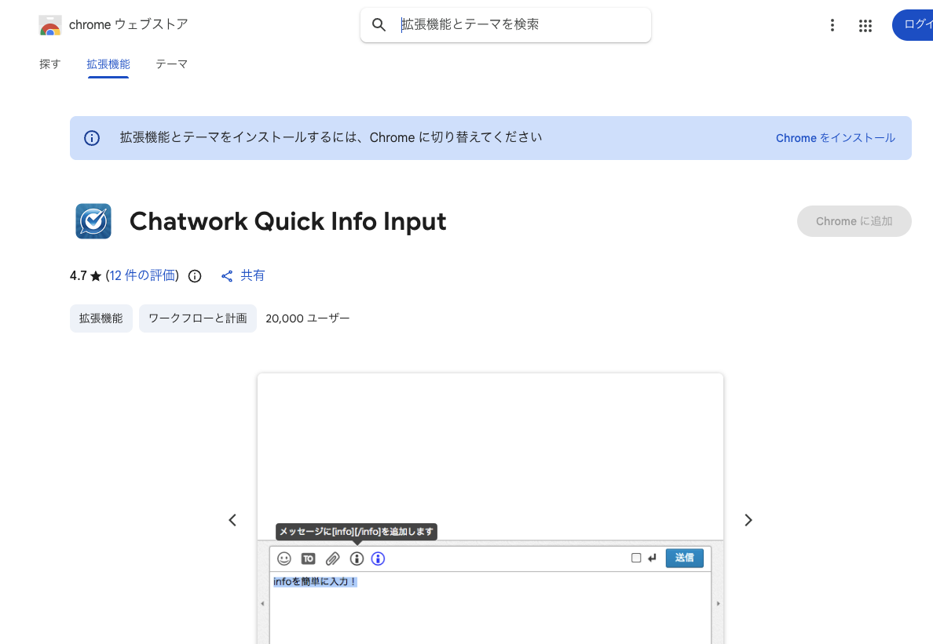Click the tooltip メッセージに[info][/info]を追加します
Screen dimensions: 933x644
[x=357, y=532]
